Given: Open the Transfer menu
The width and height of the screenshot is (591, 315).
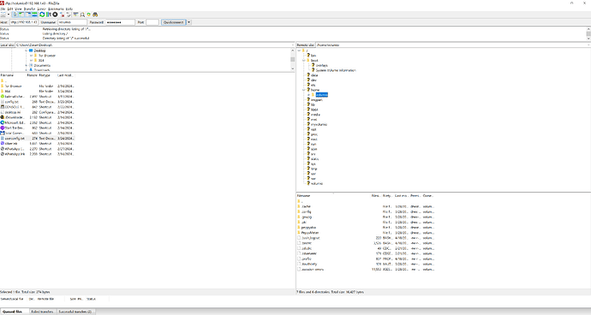Looking at the screenshot, I should pyautogui.click(x=29, y=9).
